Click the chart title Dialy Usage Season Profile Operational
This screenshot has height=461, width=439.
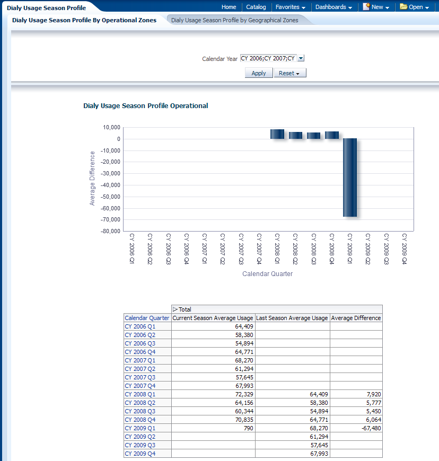click(146, 106)
